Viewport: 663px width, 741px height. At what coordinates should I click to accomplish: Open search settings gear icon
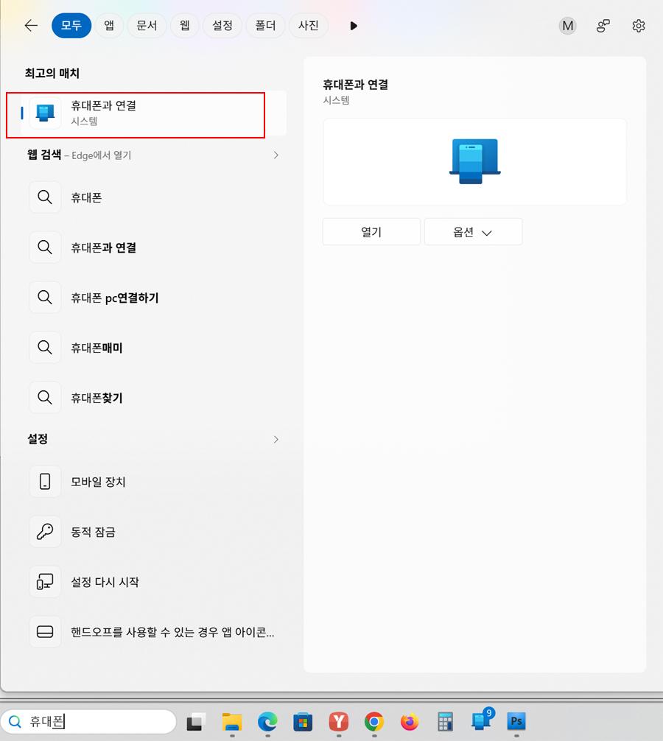(x=639, y=26)
